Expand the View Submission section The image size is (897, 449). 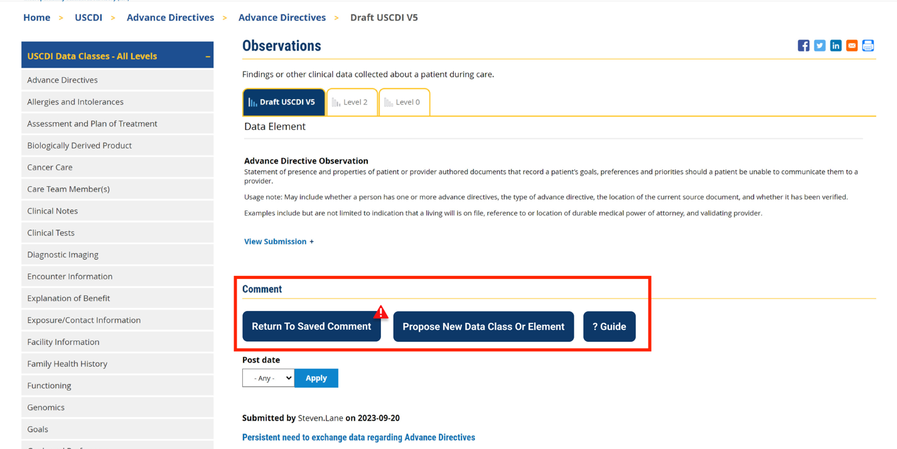click(x=279, y=241)
